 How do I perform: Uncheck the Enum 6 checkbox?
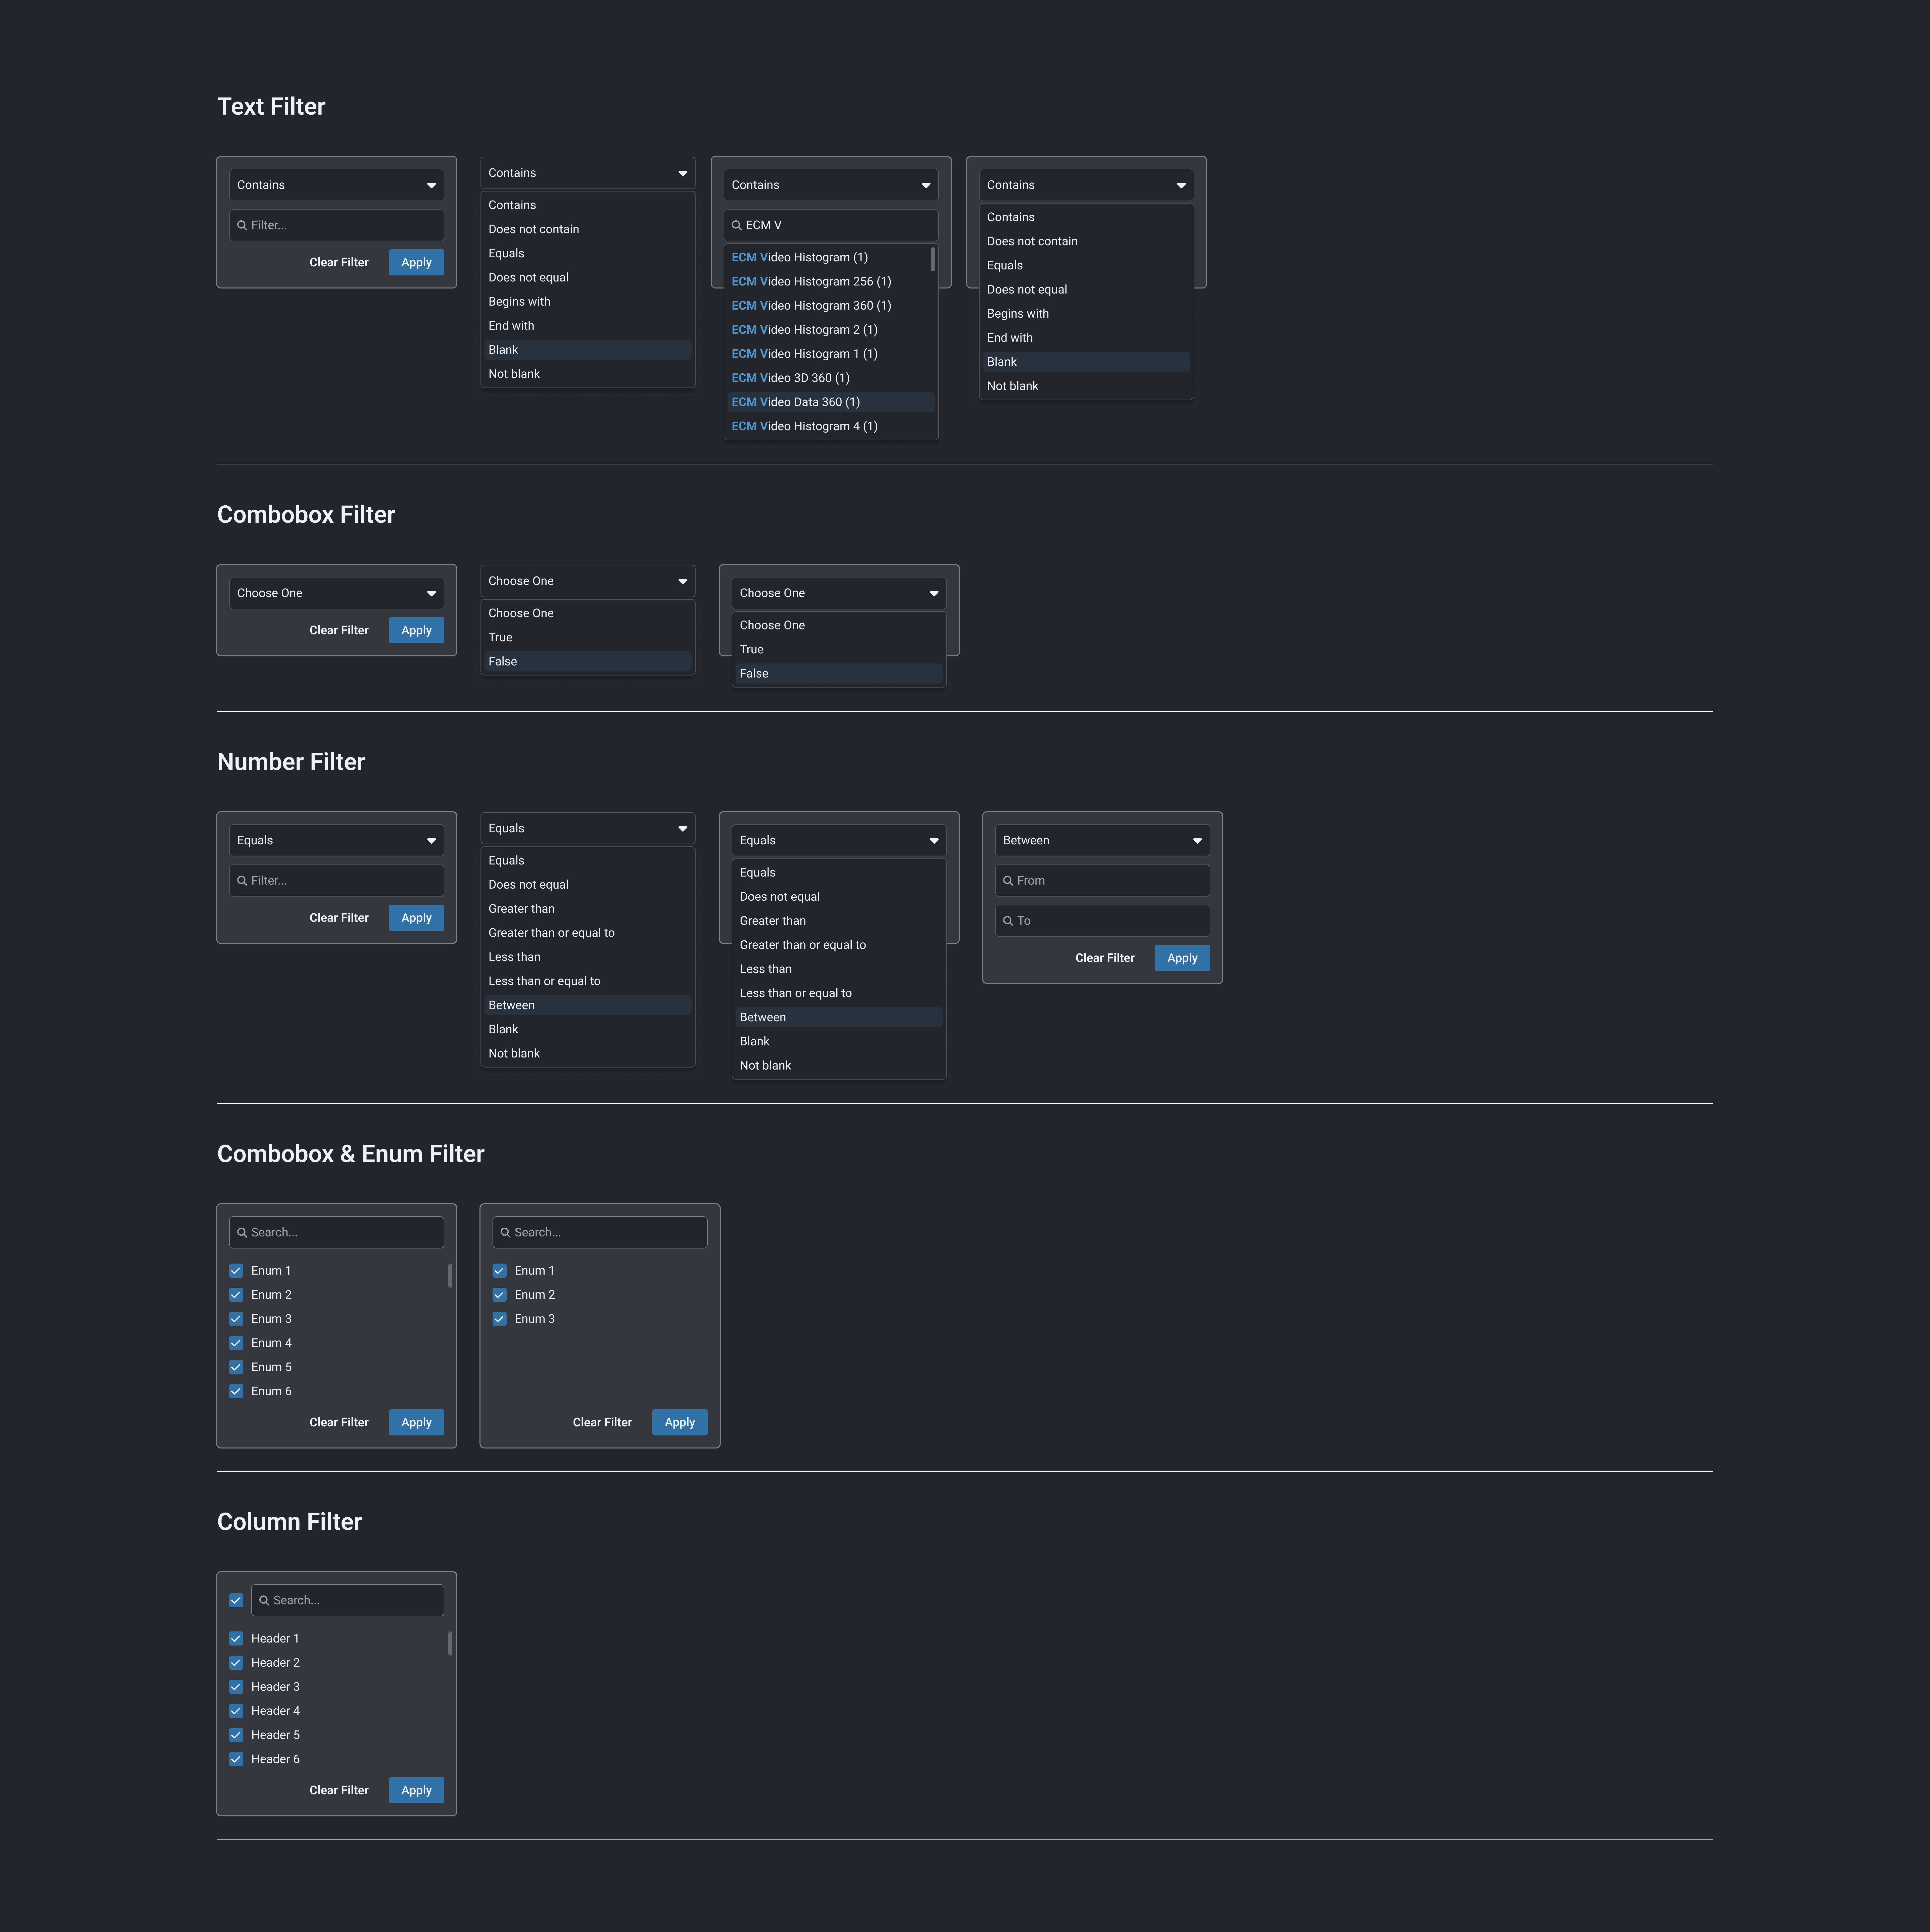(x=236, y=1391)
